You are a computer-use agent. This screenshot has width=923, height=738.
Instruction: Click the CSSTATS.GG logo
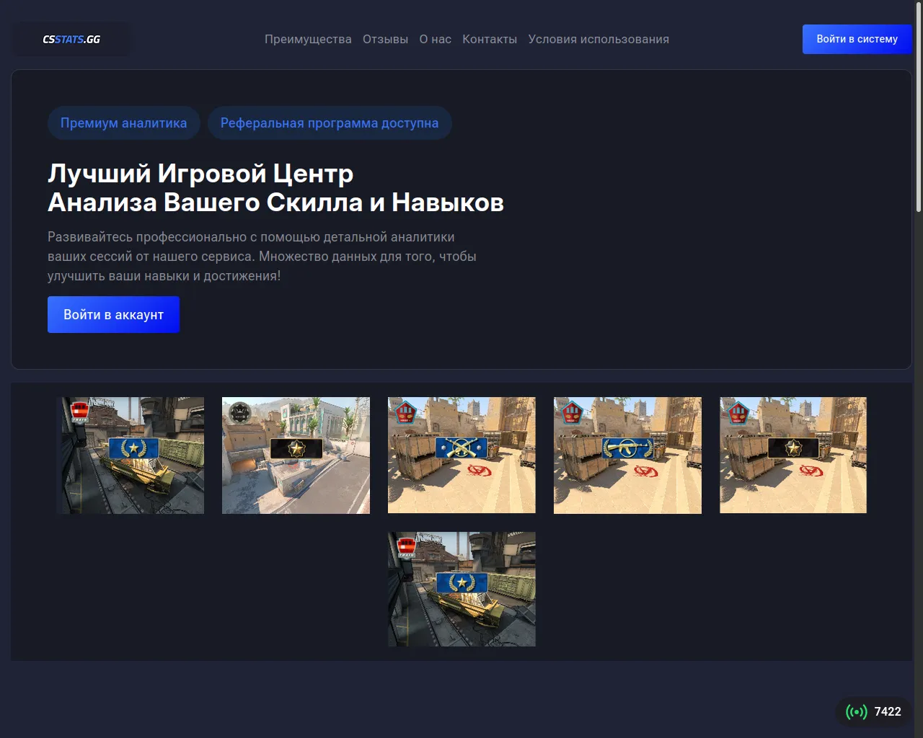pyautogui.click(x=71, y=40)
